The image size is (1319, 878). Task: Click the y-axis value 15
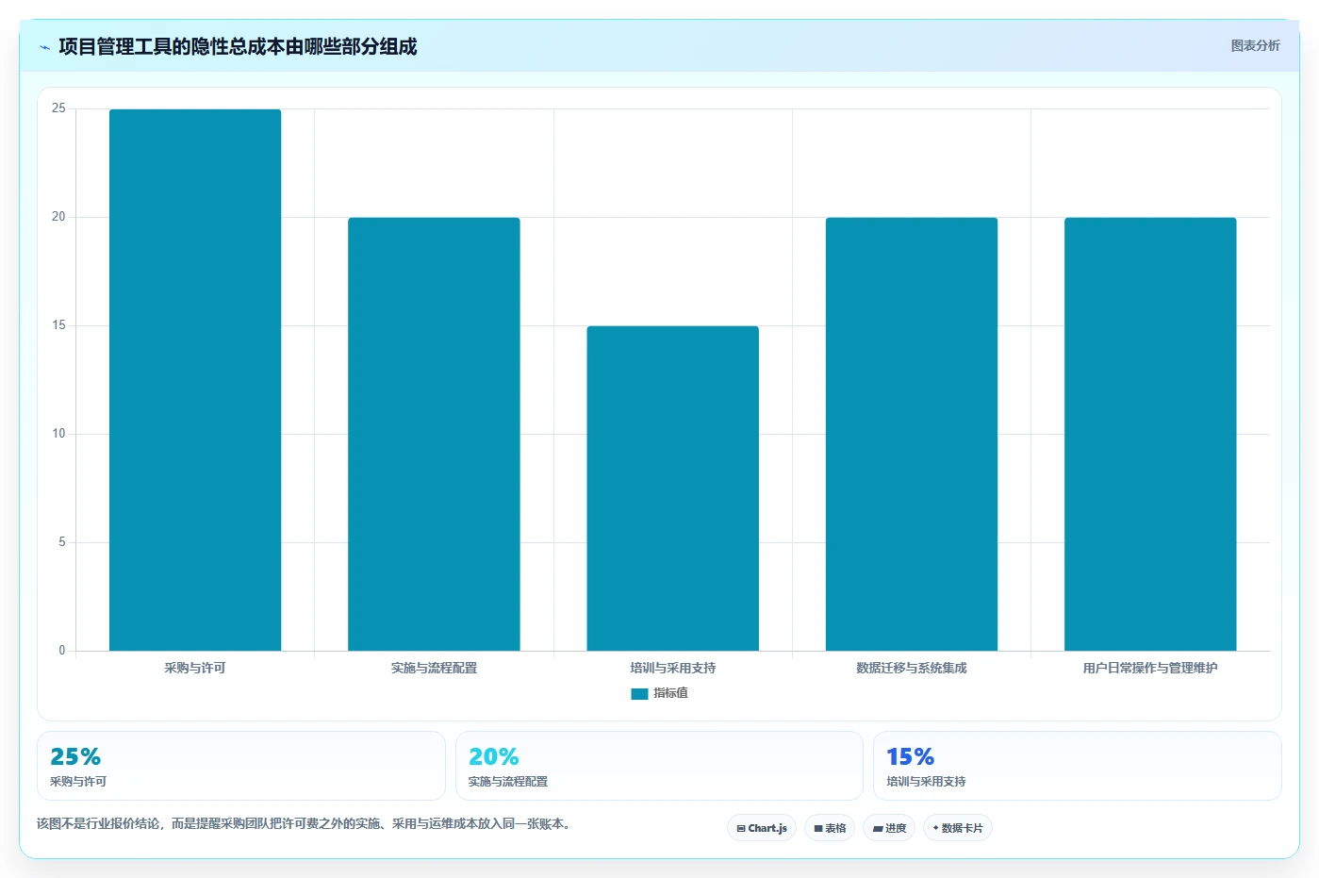(x=58, y=325)
